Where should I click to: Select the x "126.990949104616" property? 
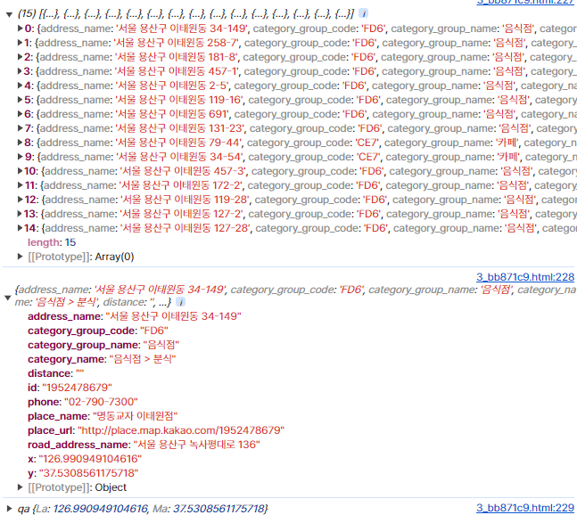85,459
